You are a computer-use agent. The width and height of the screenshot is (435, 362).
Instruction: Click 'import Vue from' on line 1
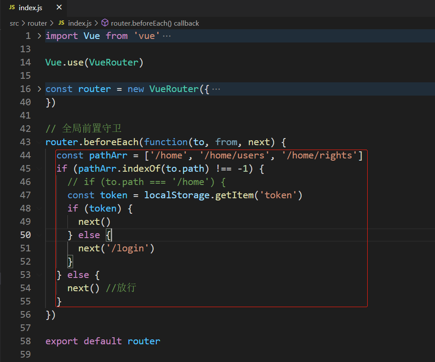[x=86, y=36]
